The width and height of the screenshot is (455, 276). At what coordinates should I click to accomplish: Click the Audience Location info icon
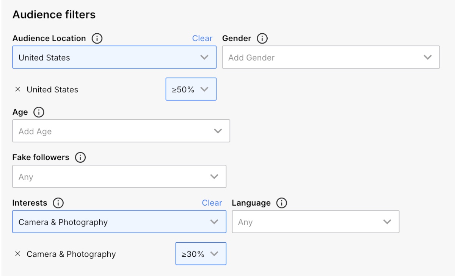(x=97, y=39)
